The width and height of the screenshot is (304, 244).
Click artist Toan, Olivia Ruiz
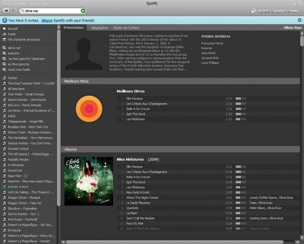tap(261, 203)
